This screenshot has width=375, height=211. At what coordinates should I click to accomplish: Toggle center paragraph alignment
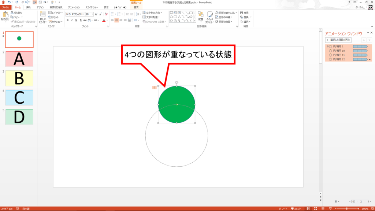tap(116, 20)
